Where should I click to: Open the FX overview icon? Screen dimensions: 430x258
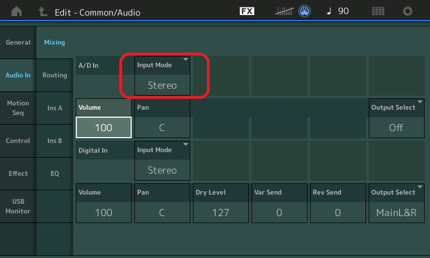click(x=247, y=11)
